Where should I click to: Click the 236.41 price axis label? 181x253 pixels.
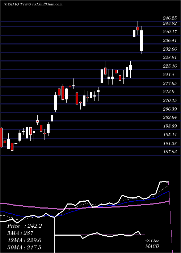[169, 40]
